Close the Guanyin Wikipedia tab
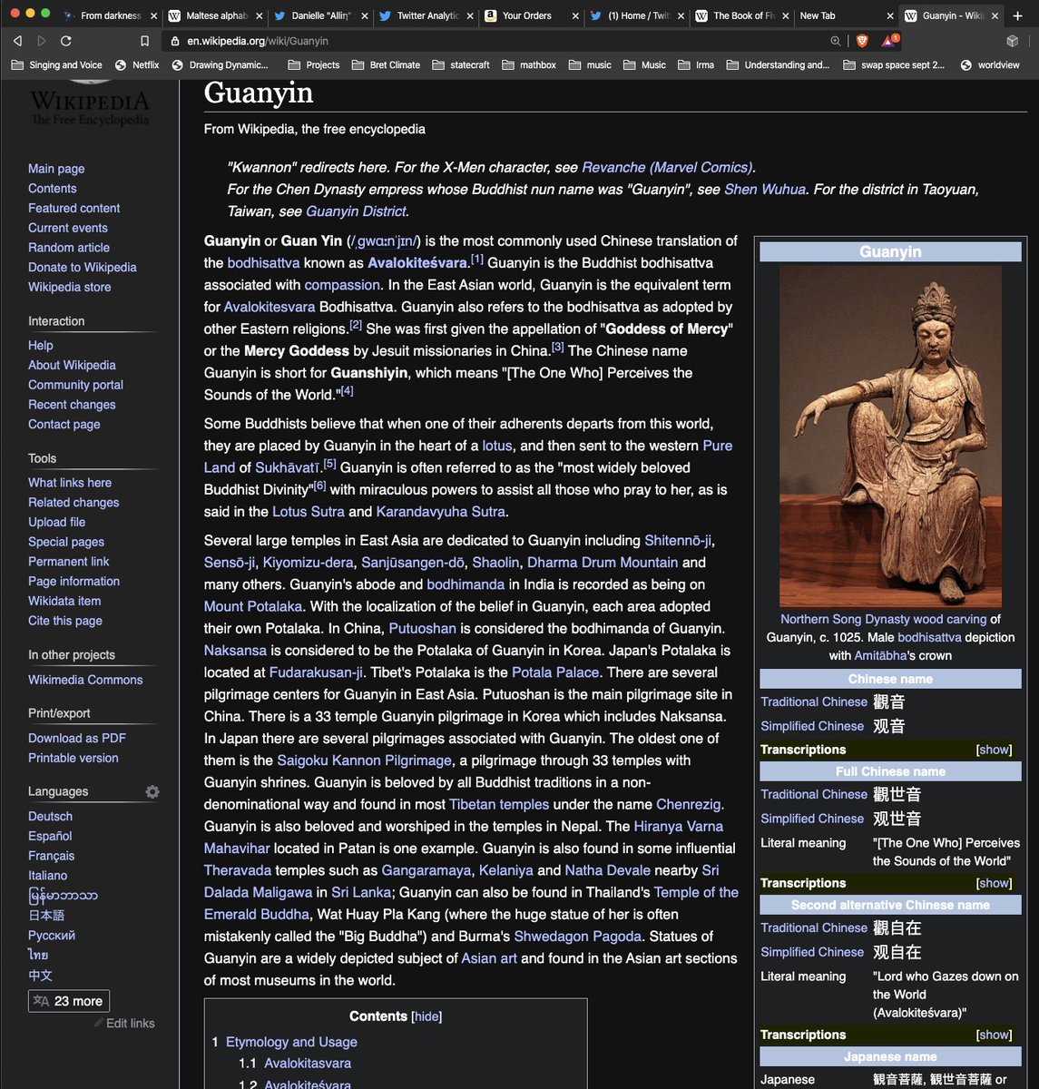1039x1089 pixels. coord(995,15)
